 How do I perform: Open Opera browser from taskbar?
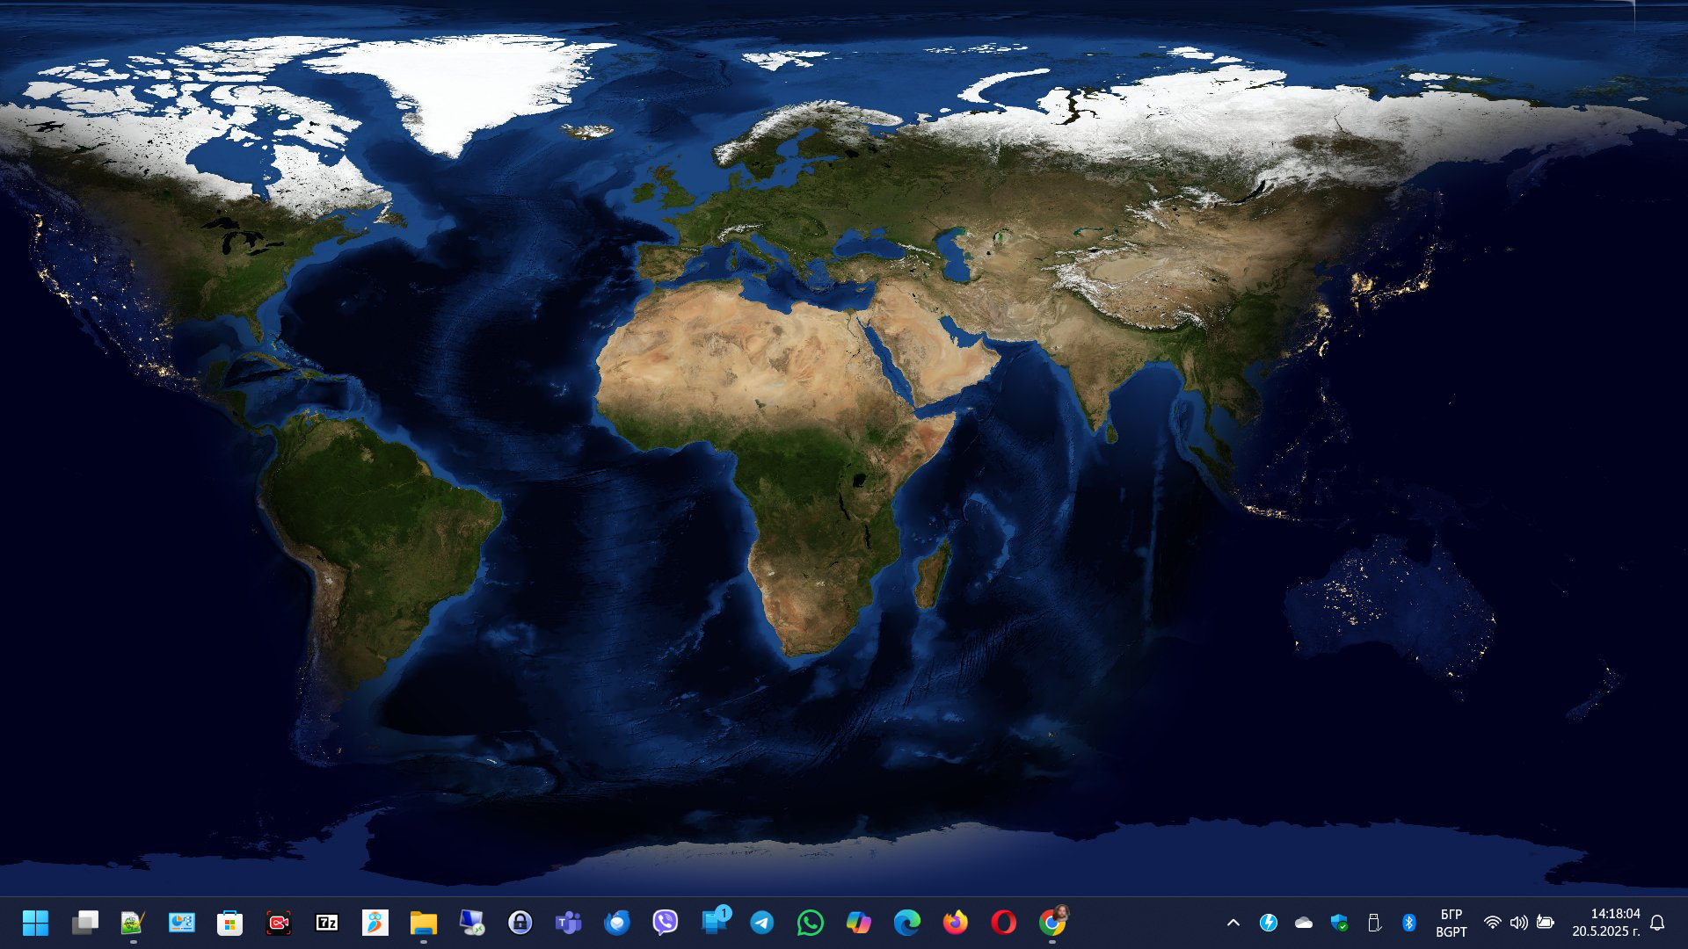tap(1003, 923)
